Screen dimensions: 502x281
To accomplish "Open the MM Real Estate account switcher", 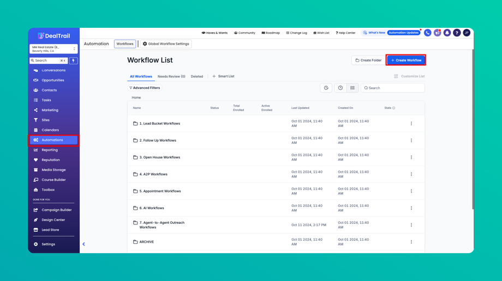I will click(53, 49).
